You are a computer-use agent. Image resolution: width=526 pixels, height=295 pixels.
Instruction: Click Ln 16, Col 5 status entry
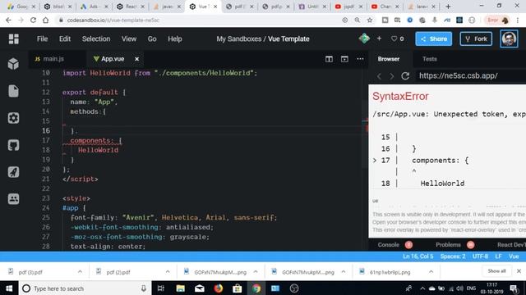[418, 256]
